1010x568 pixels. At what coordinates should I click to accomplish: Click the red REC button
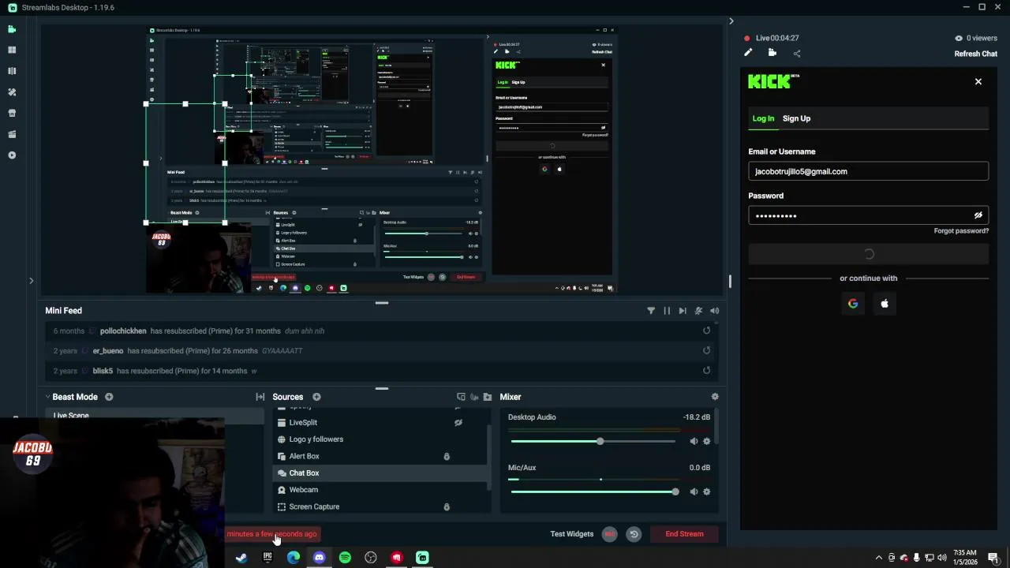(609, 534)
